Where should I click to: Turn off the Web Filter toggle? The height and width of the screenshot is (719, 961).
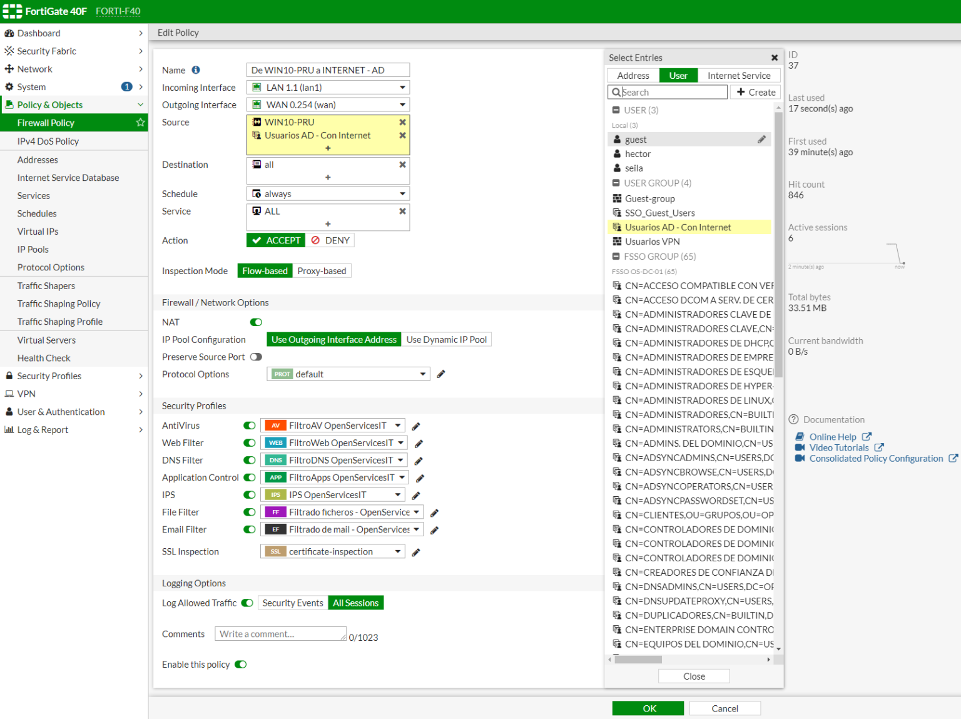pos(250,443)
